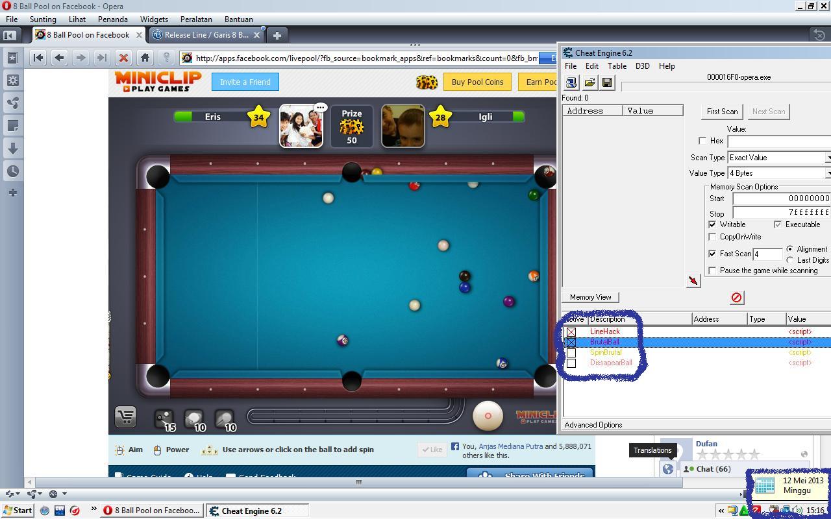
Task: Deactivate the LineHack script checkbox
Action: click(x=571, y=332)
